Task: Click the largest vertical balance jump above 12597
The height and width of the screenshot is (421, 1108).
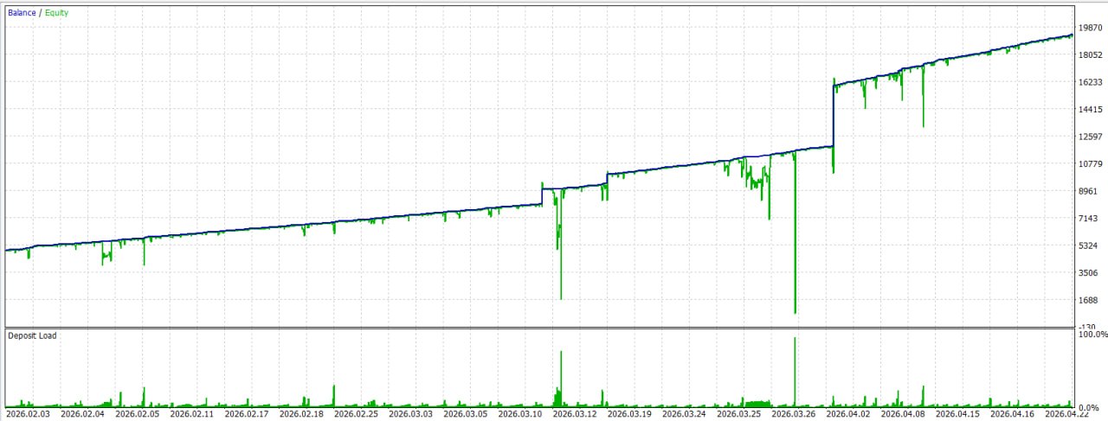Action: click(x=833, y=112)
